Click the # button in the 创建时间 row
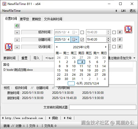The height and width of the screenshot is (129, 138). click(120, 39)
